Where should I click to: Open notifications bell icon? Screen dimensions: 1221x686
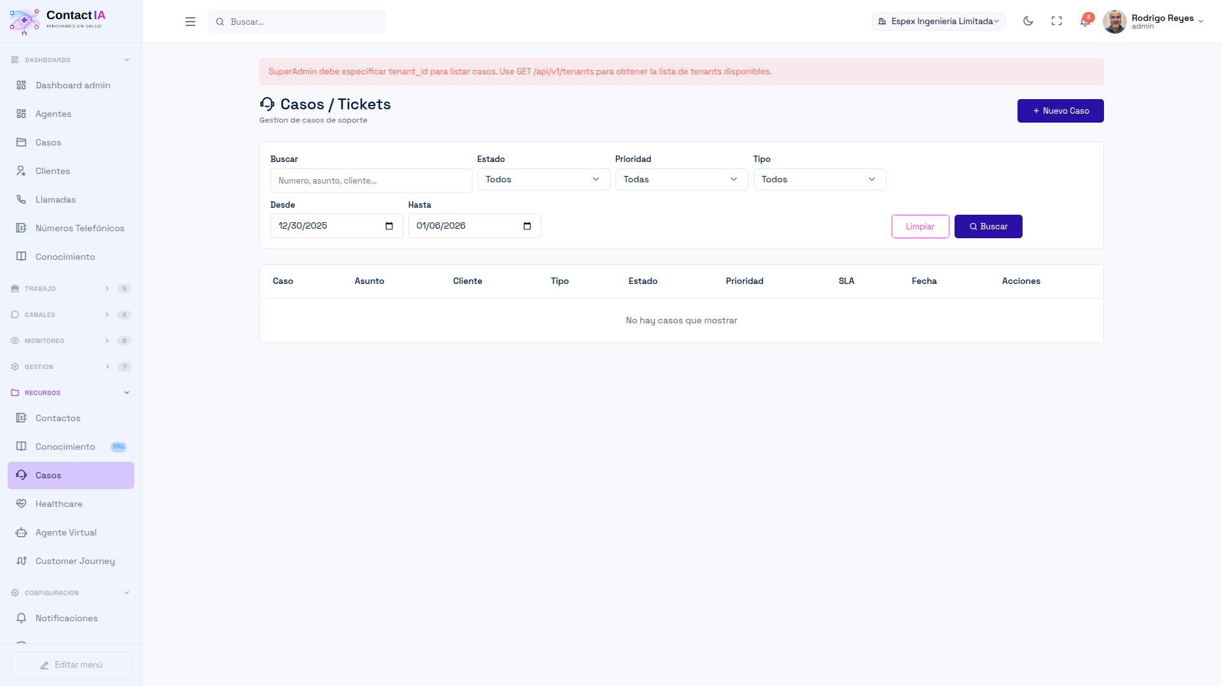click(1085, 22)
